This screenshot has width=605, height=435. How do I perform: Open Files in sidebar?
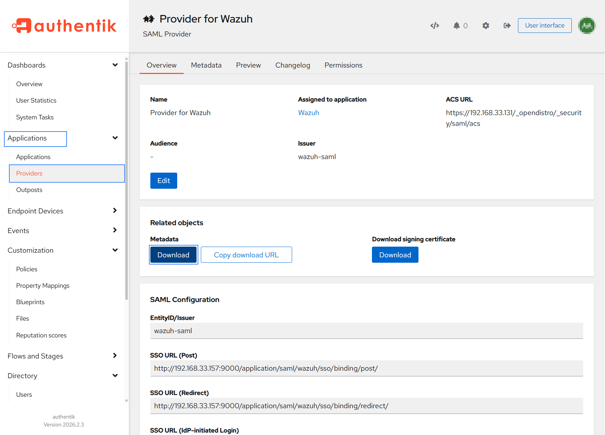[x=23, y=318]
